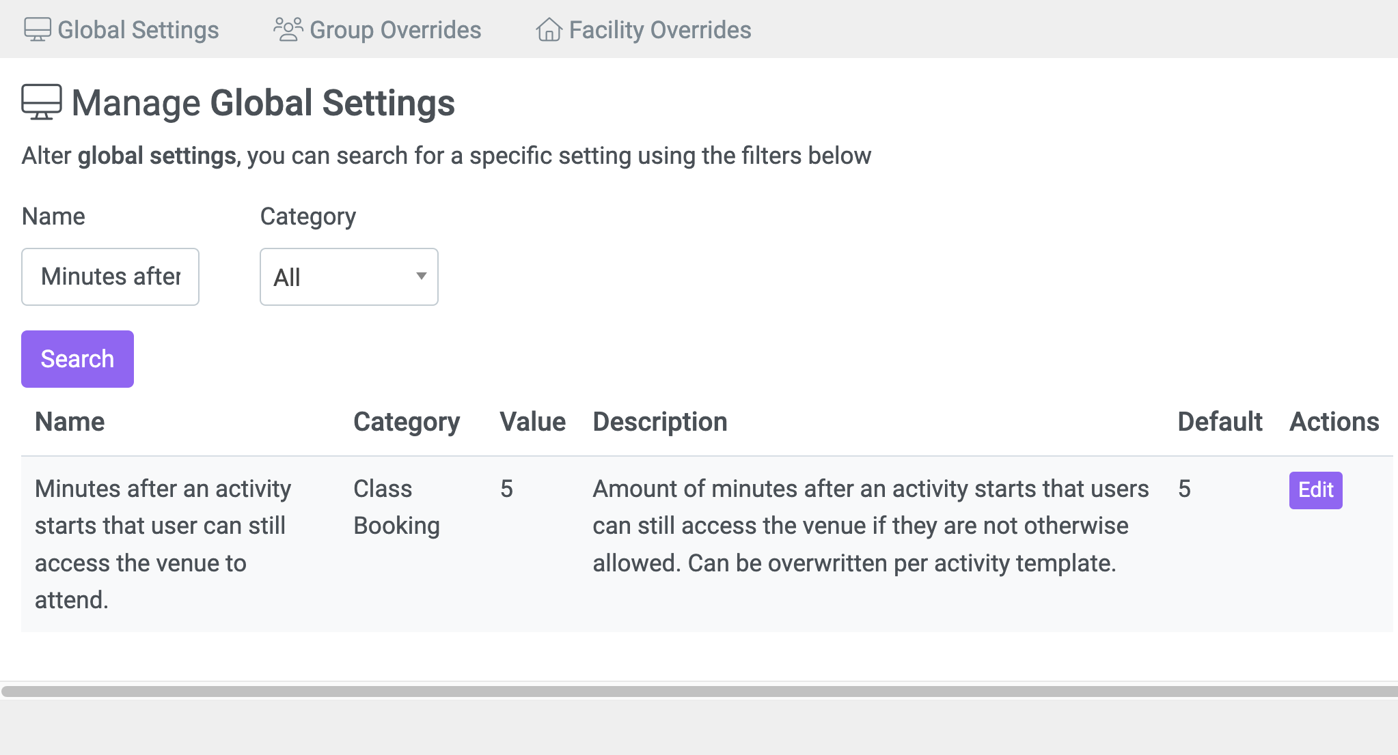Click the people icon for Group Overrides

(x=288, y=29)
